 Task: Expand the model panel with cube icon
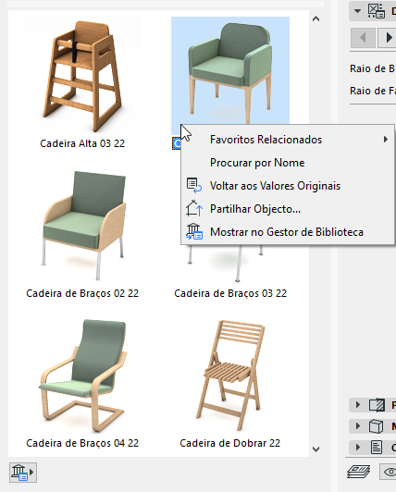coord(357,426)
